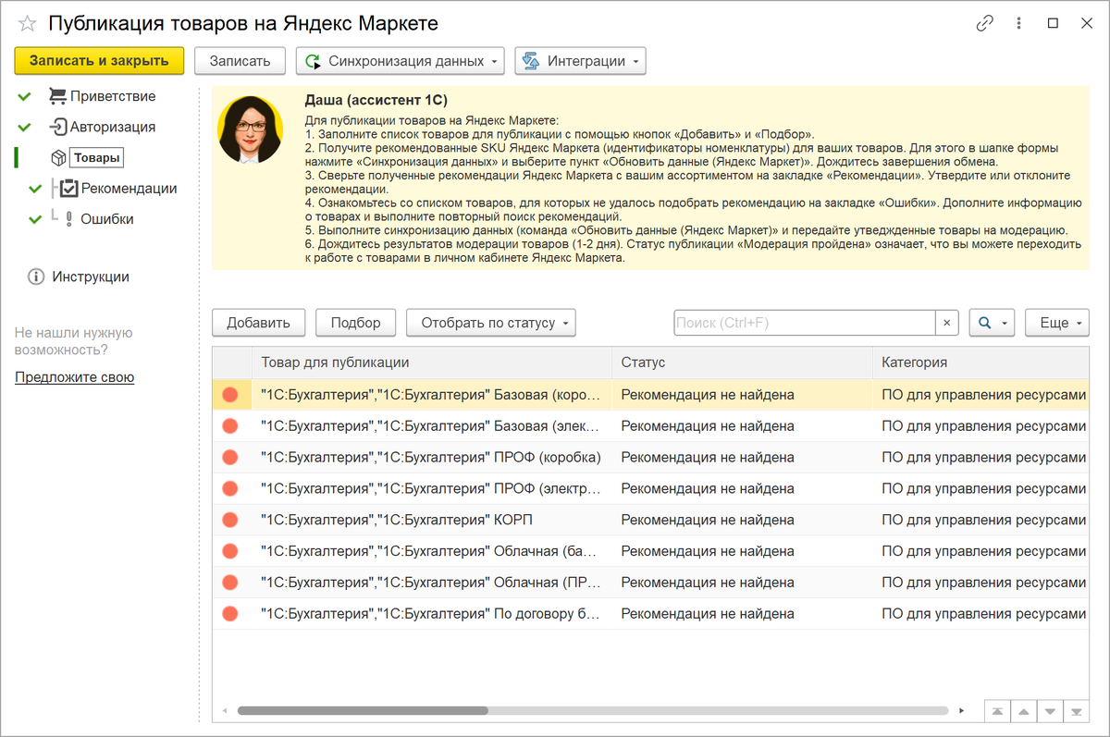Click the Подбор button
Viewport: 1110px width, 737px height.
(356, 323)
